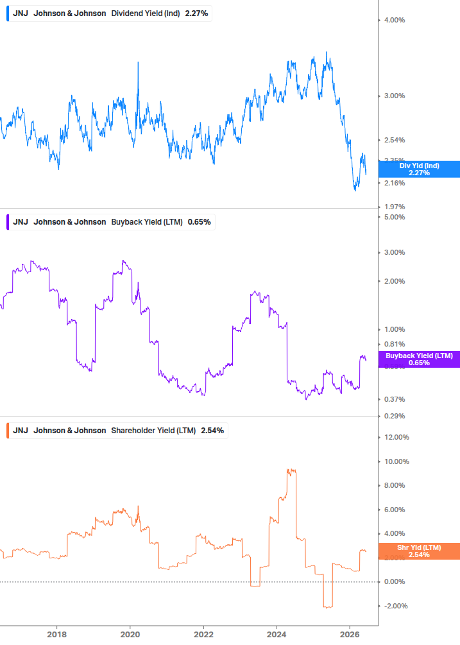Click the JNJ Shareholder Yield (LTM) legend label
Image resolution: width=460 pixels, height=645 pixels.
pos(118,430)
